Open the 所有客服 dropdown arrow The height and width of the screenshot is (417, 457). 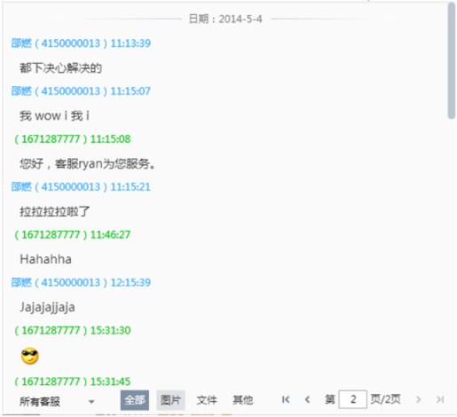(x=91, y=402)
